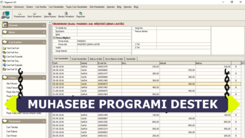The width and height of the screenshot is (245, 138).
Task: Click the Peşin Satış İade Faturası link
Action: pos(24,113)
